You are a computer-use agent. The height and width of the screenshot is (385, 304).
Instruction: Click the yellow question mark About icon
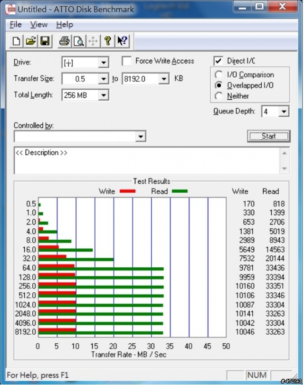tap(107, 41)
